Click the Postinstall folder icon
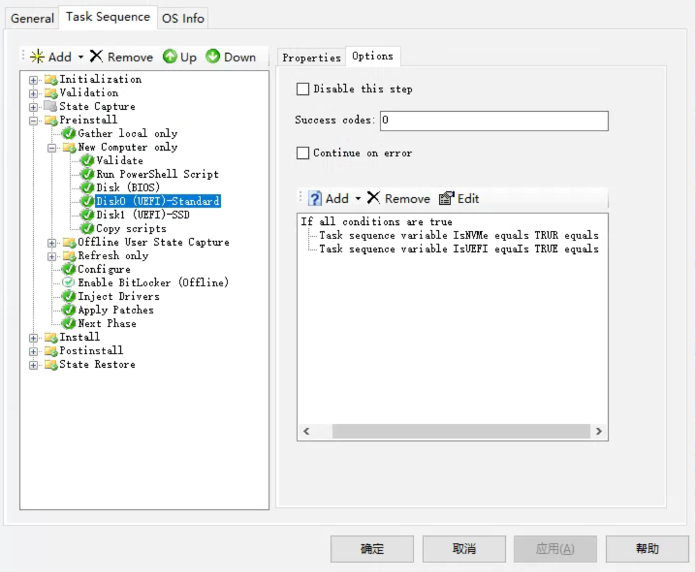This screenshot has width=696, height=572. click(51, 351)
